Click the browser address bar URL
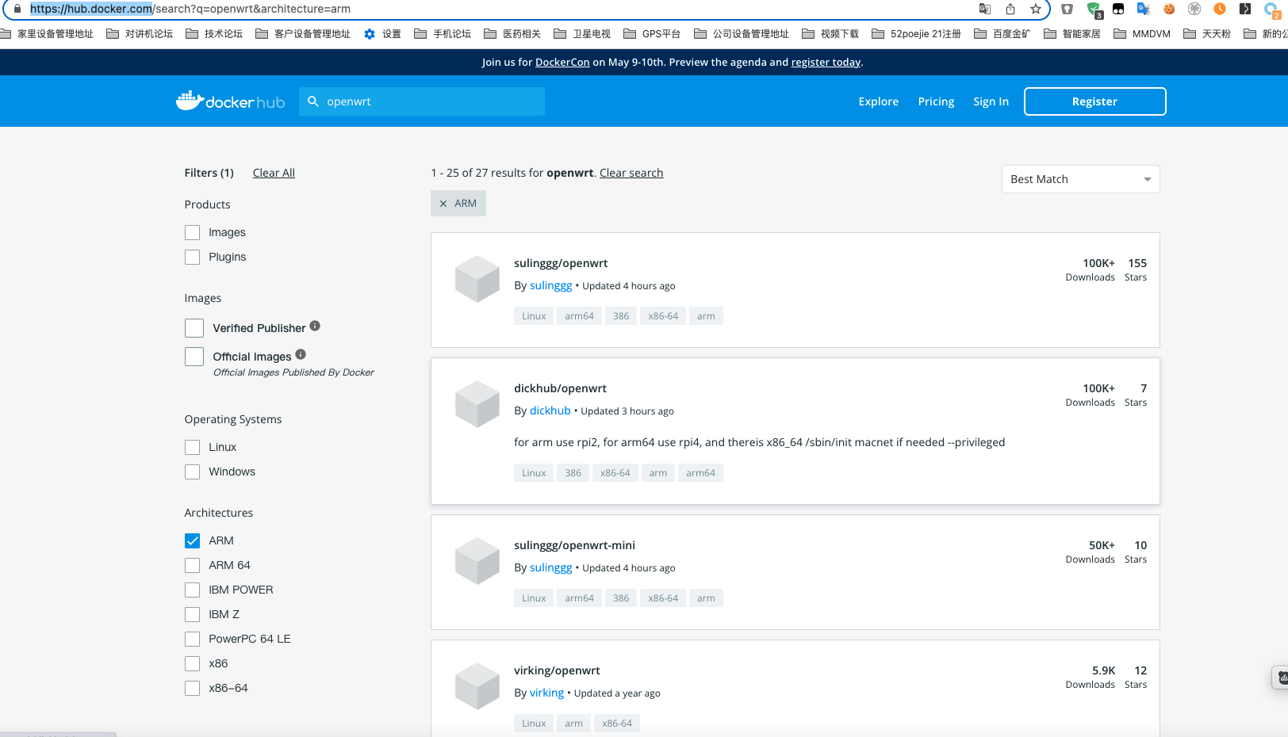This screenshot has height=737, width=1288. pos(190,9)
